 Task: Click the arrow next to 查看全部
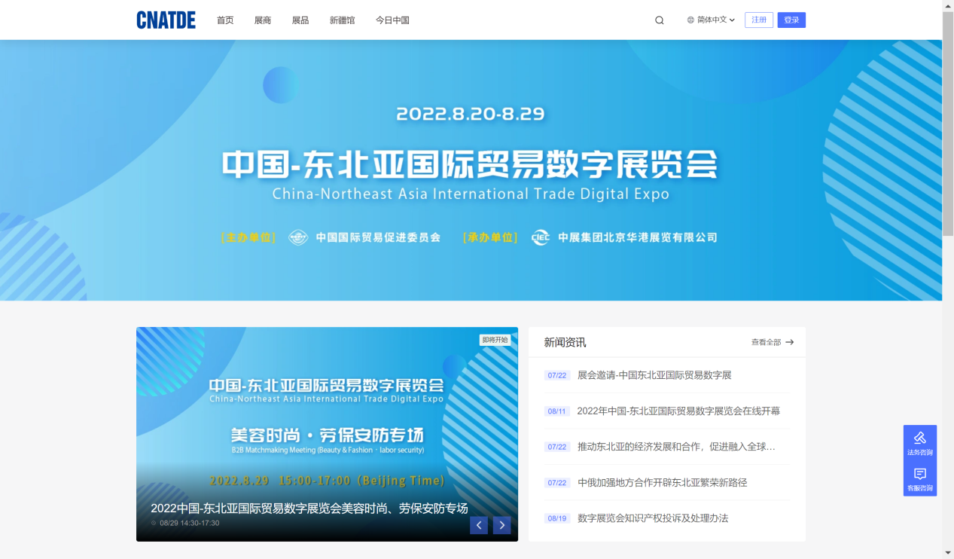789,342
